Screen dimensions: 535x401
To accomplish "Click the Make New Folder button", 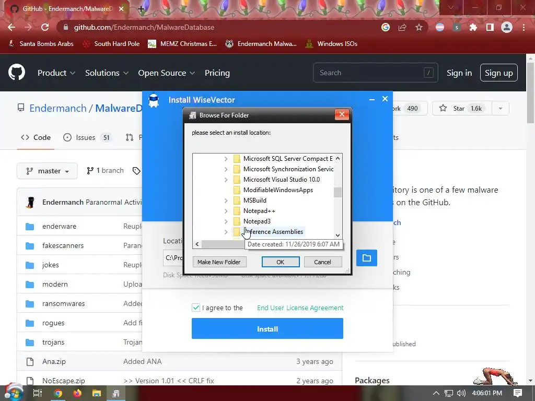I will (219, 262).
